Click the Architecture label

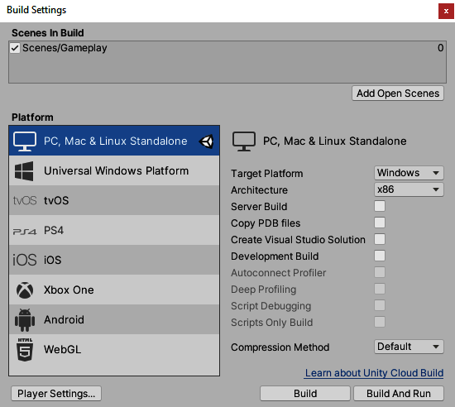259,190
